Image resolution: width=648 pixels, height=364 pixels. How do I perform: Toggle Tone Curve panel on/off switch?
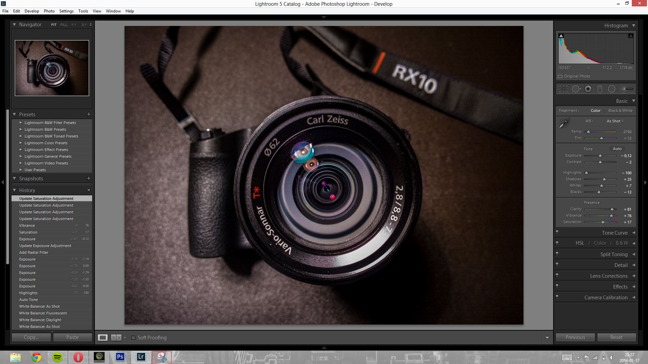tap(557, 232)
